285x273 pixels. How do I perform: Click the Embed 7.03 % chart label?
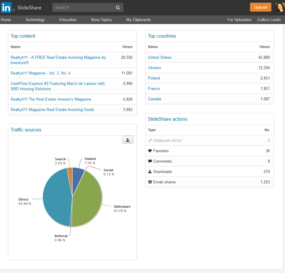point(90,161)
